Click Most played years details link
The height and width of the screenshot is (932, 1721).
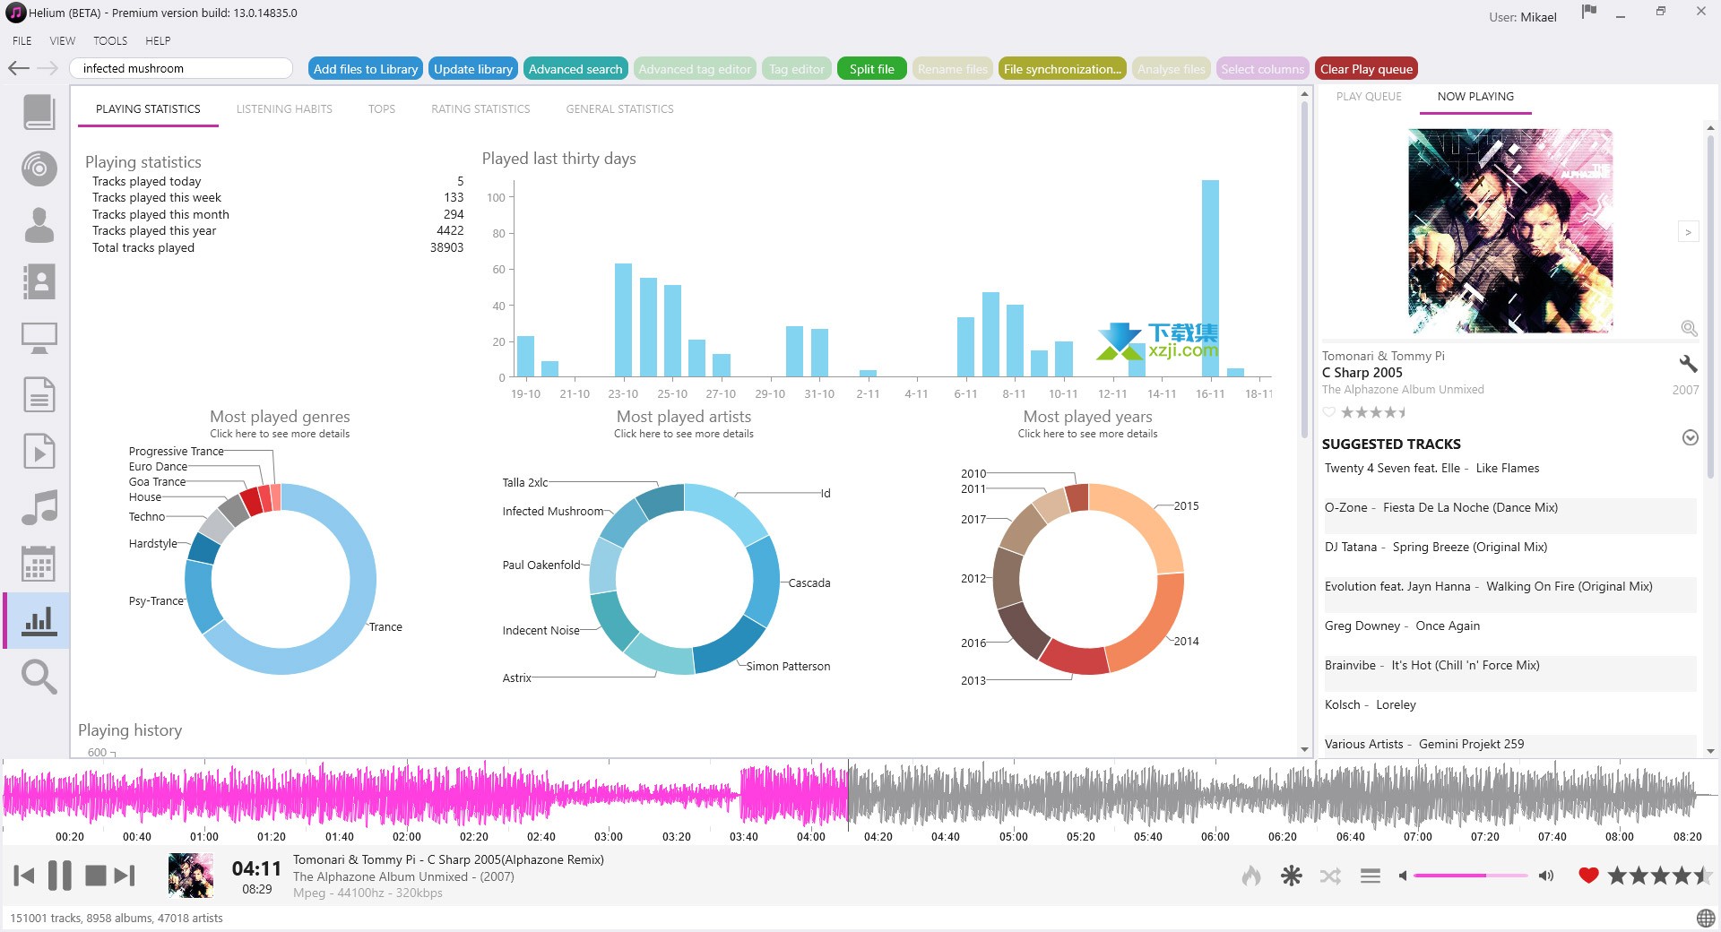click(x=1087, y=434)
